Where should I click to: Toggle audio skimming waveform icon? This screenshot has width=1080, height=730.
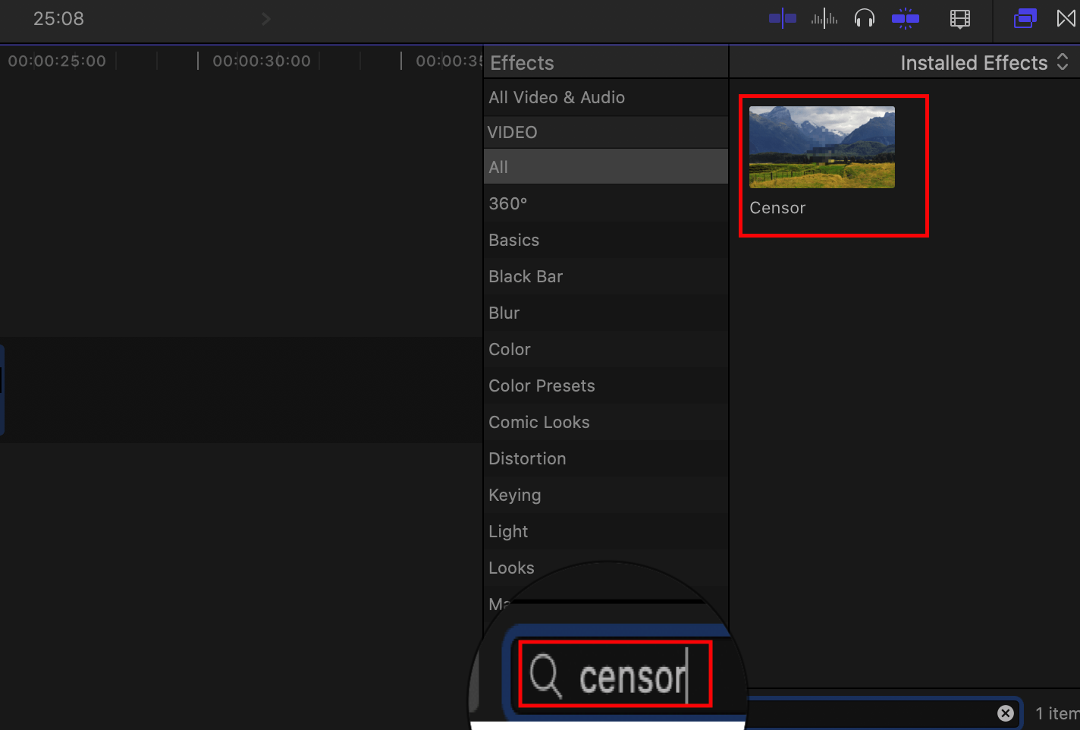(x=824, y=18)
